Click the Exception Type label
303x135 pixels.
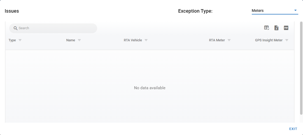click(195, 11)
